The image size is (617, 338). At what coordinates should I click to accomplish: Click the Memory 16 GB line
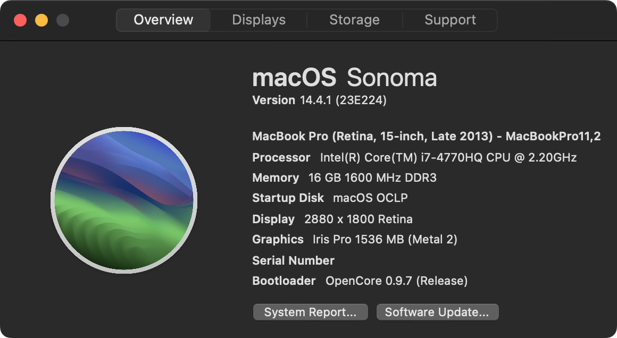pyautogui.click(x=344, y=178)
